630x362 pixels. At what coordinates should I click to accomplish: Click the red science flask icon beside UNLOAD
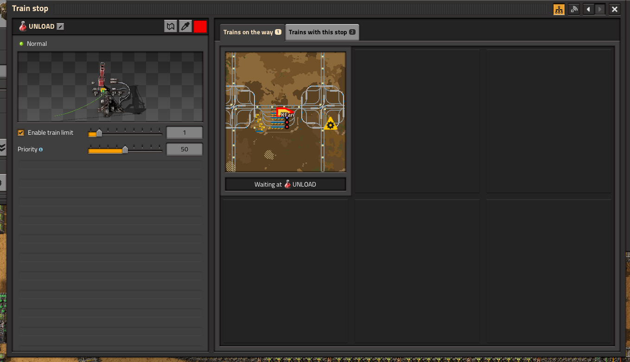23,26
